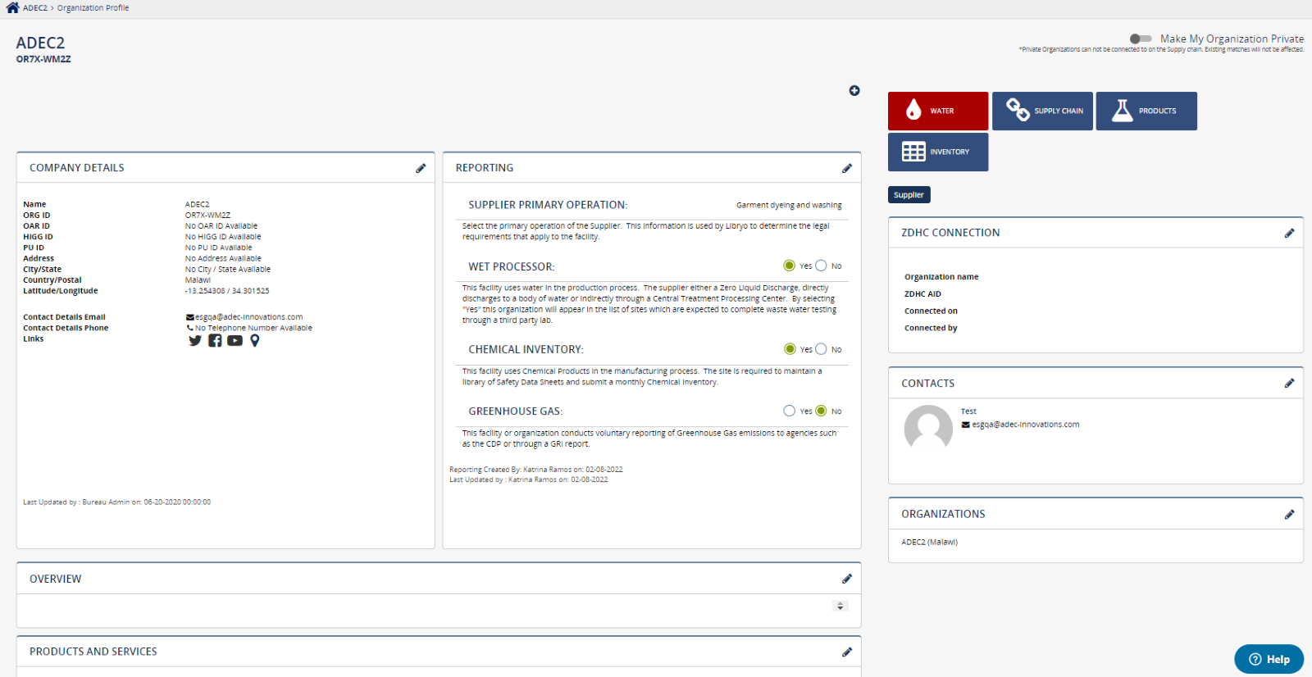1312x677 pixels.
Task: Click the Malawi country value
Action: coord(198,280)
